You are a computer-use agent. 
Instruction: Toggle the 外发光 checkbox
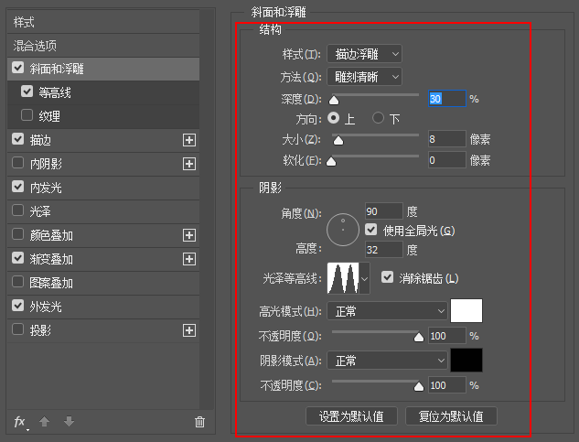17,306
